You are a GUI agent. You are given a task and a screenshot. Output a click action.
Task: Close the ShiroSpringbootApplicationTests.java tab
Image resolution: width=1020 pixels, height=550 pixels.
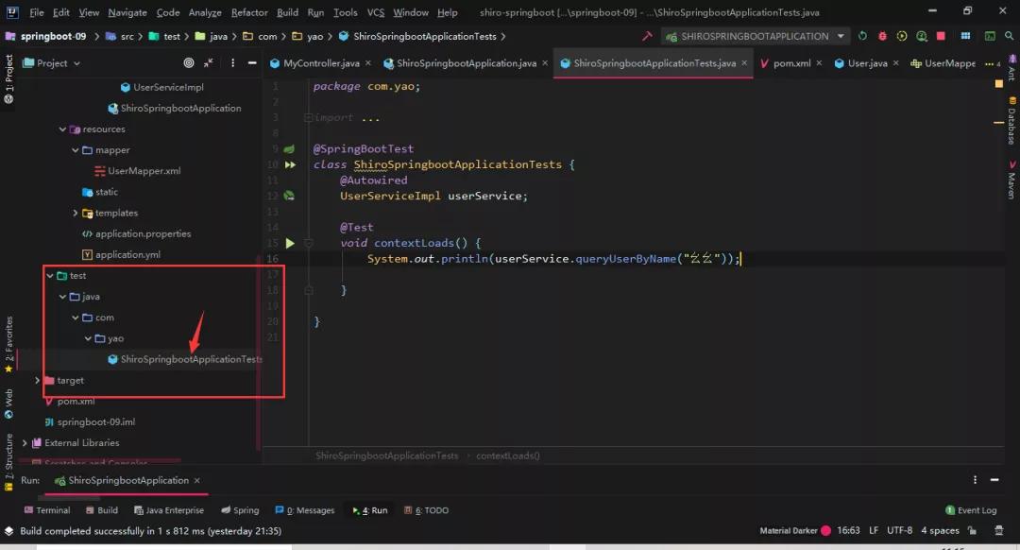point(744,63)
